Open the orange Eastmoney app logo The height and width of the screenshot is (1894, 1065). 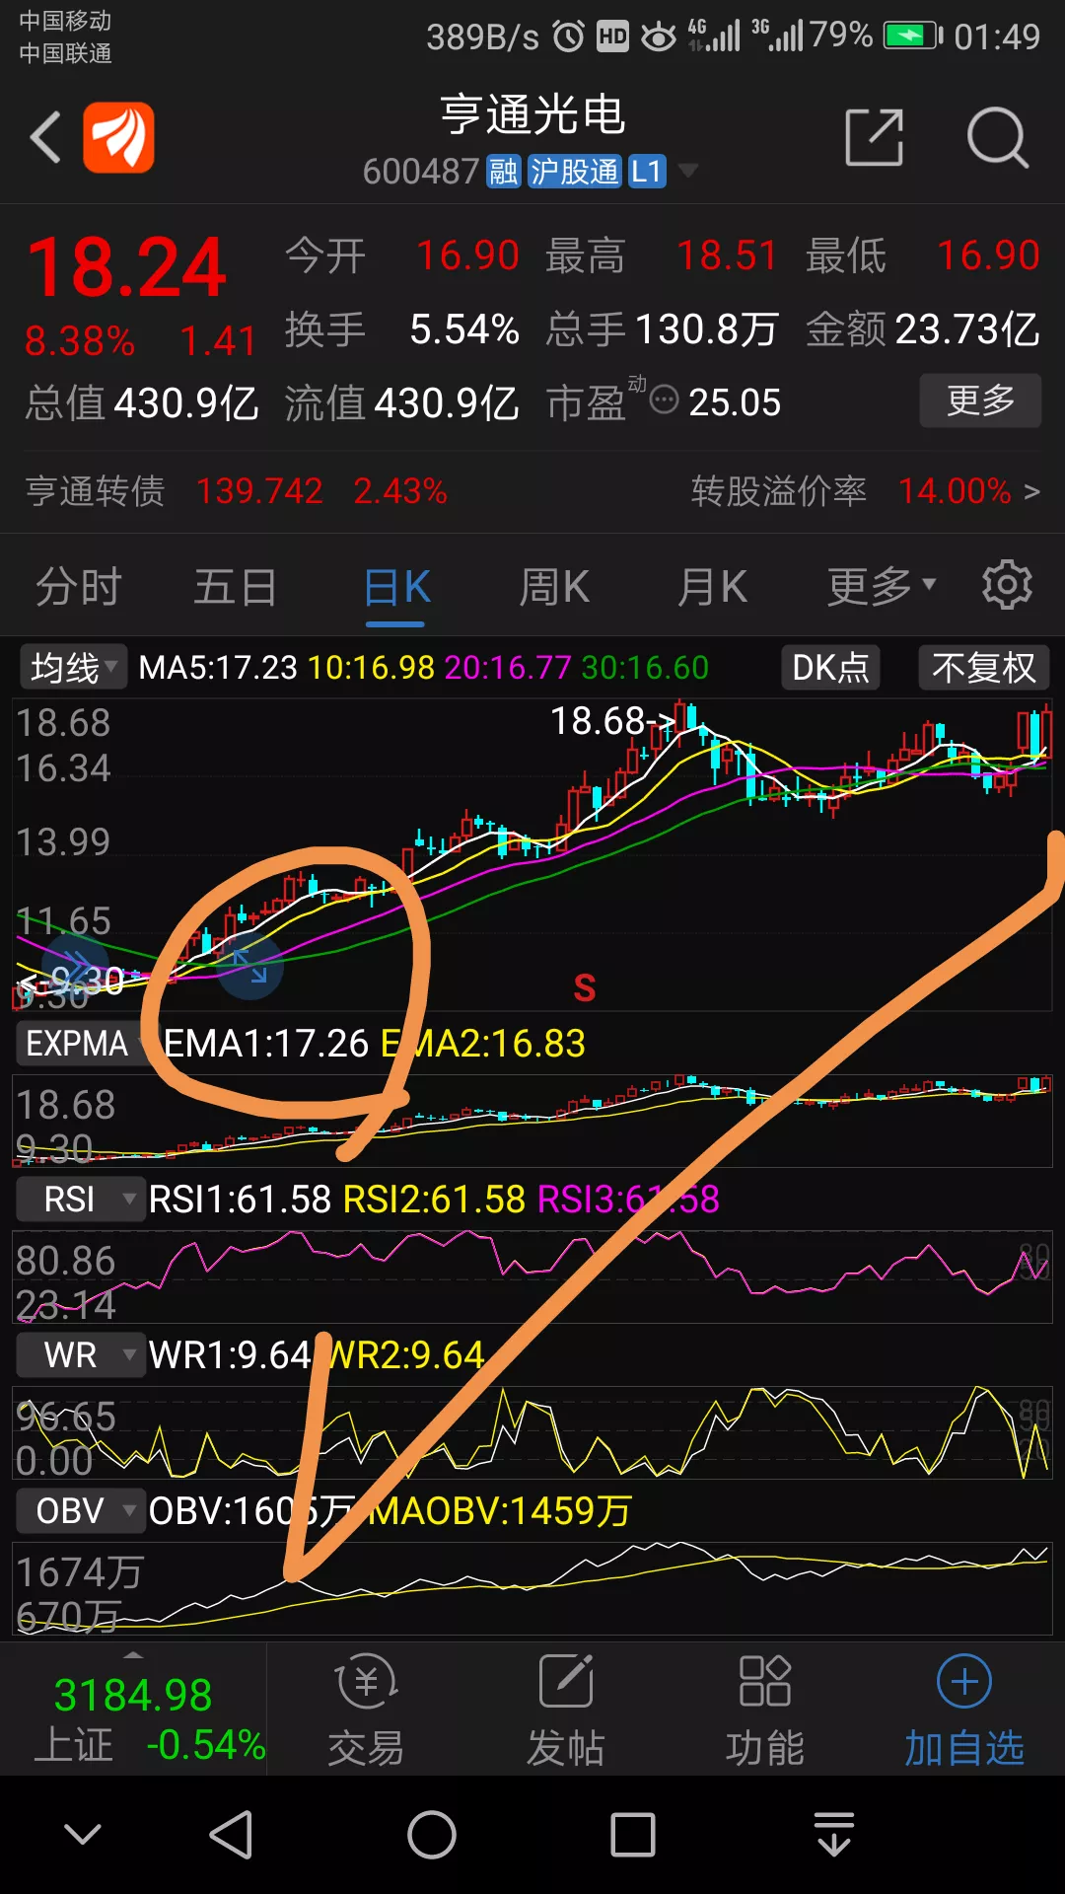tap(118, 137)
